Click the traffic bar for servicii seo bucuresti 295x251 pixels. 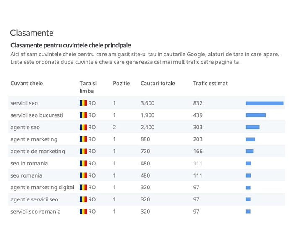coord(256,115)
